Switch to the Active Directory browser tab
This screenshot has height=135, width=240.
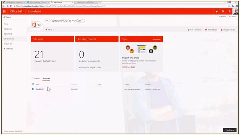pyautogui.click(x=38, y=3)
